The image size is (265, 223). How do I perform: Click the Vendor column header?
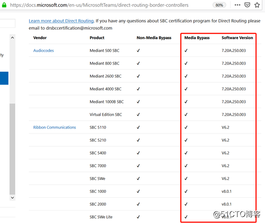tap(40, 38)
